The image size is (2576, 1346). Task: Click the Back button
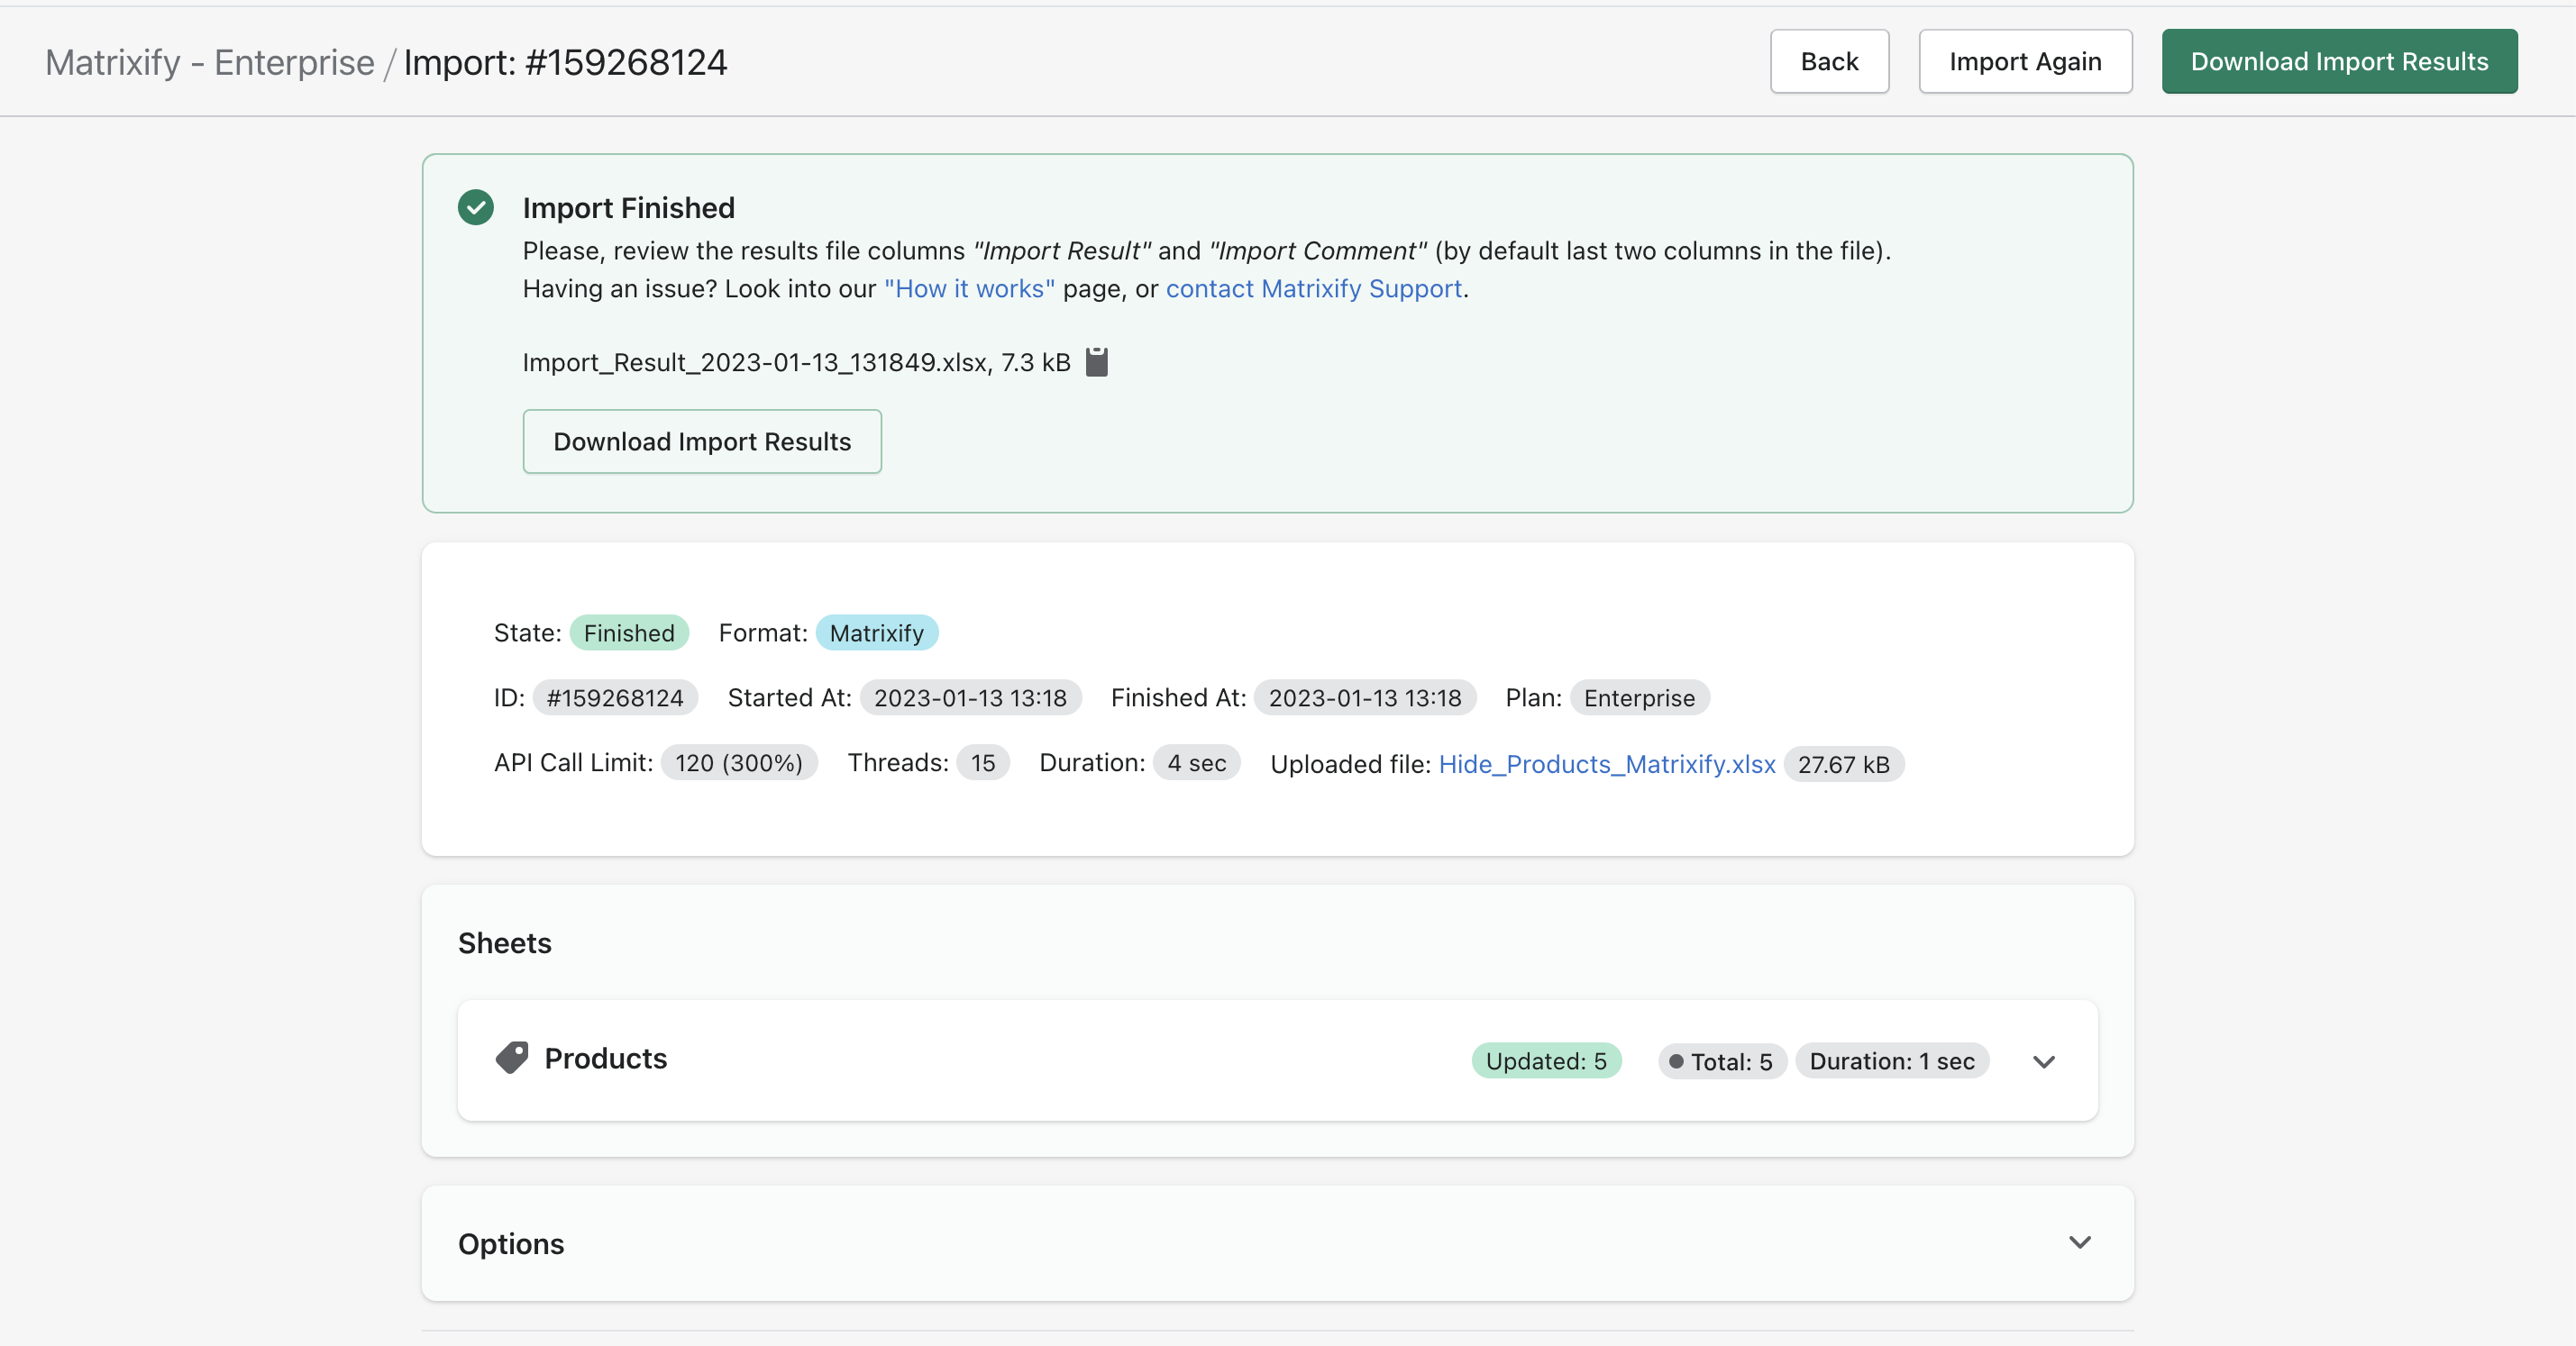point(1829,62)
